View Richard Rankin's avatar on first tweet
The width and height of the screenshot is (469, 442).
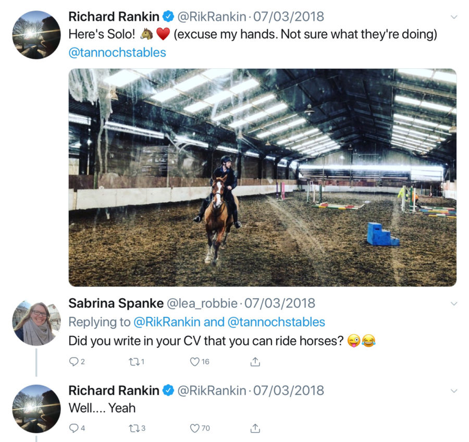coord(36,34)
